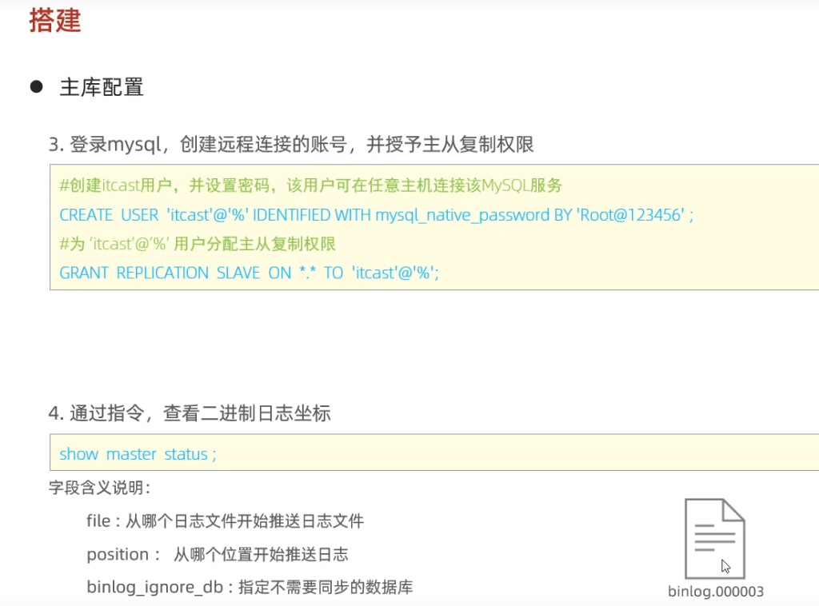
Task: Click step 3 登录mysql heading
Action: point(291,145)
